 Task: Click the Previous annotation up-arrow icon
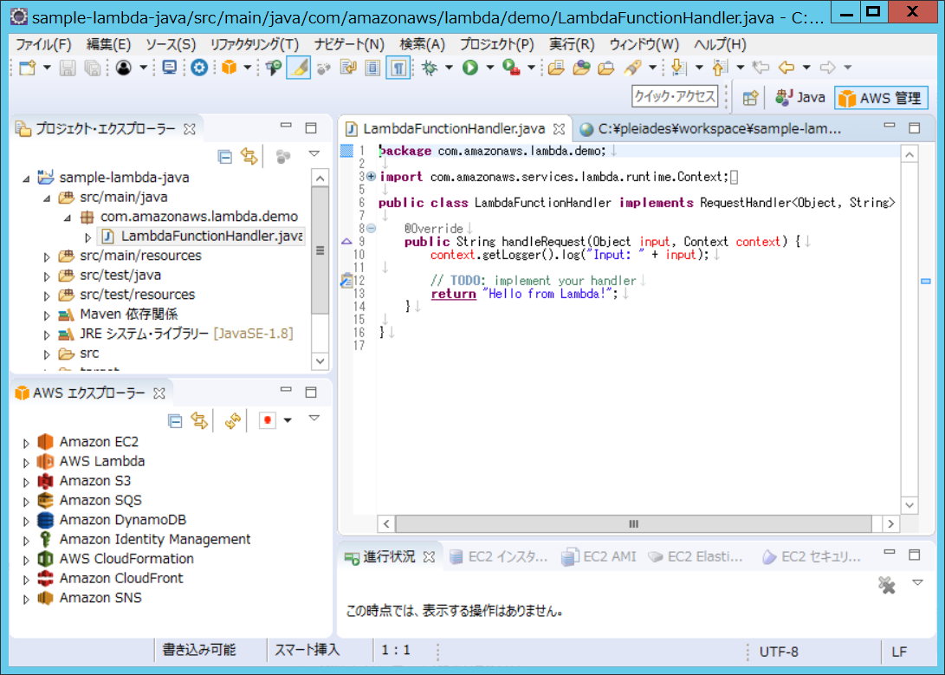click(x=720, y=68)
